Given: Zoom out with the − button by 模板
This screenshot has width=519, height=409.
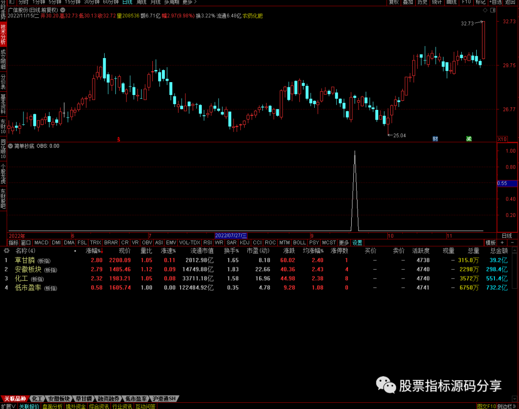Looking at the screenshot, I should click(512, 243).
